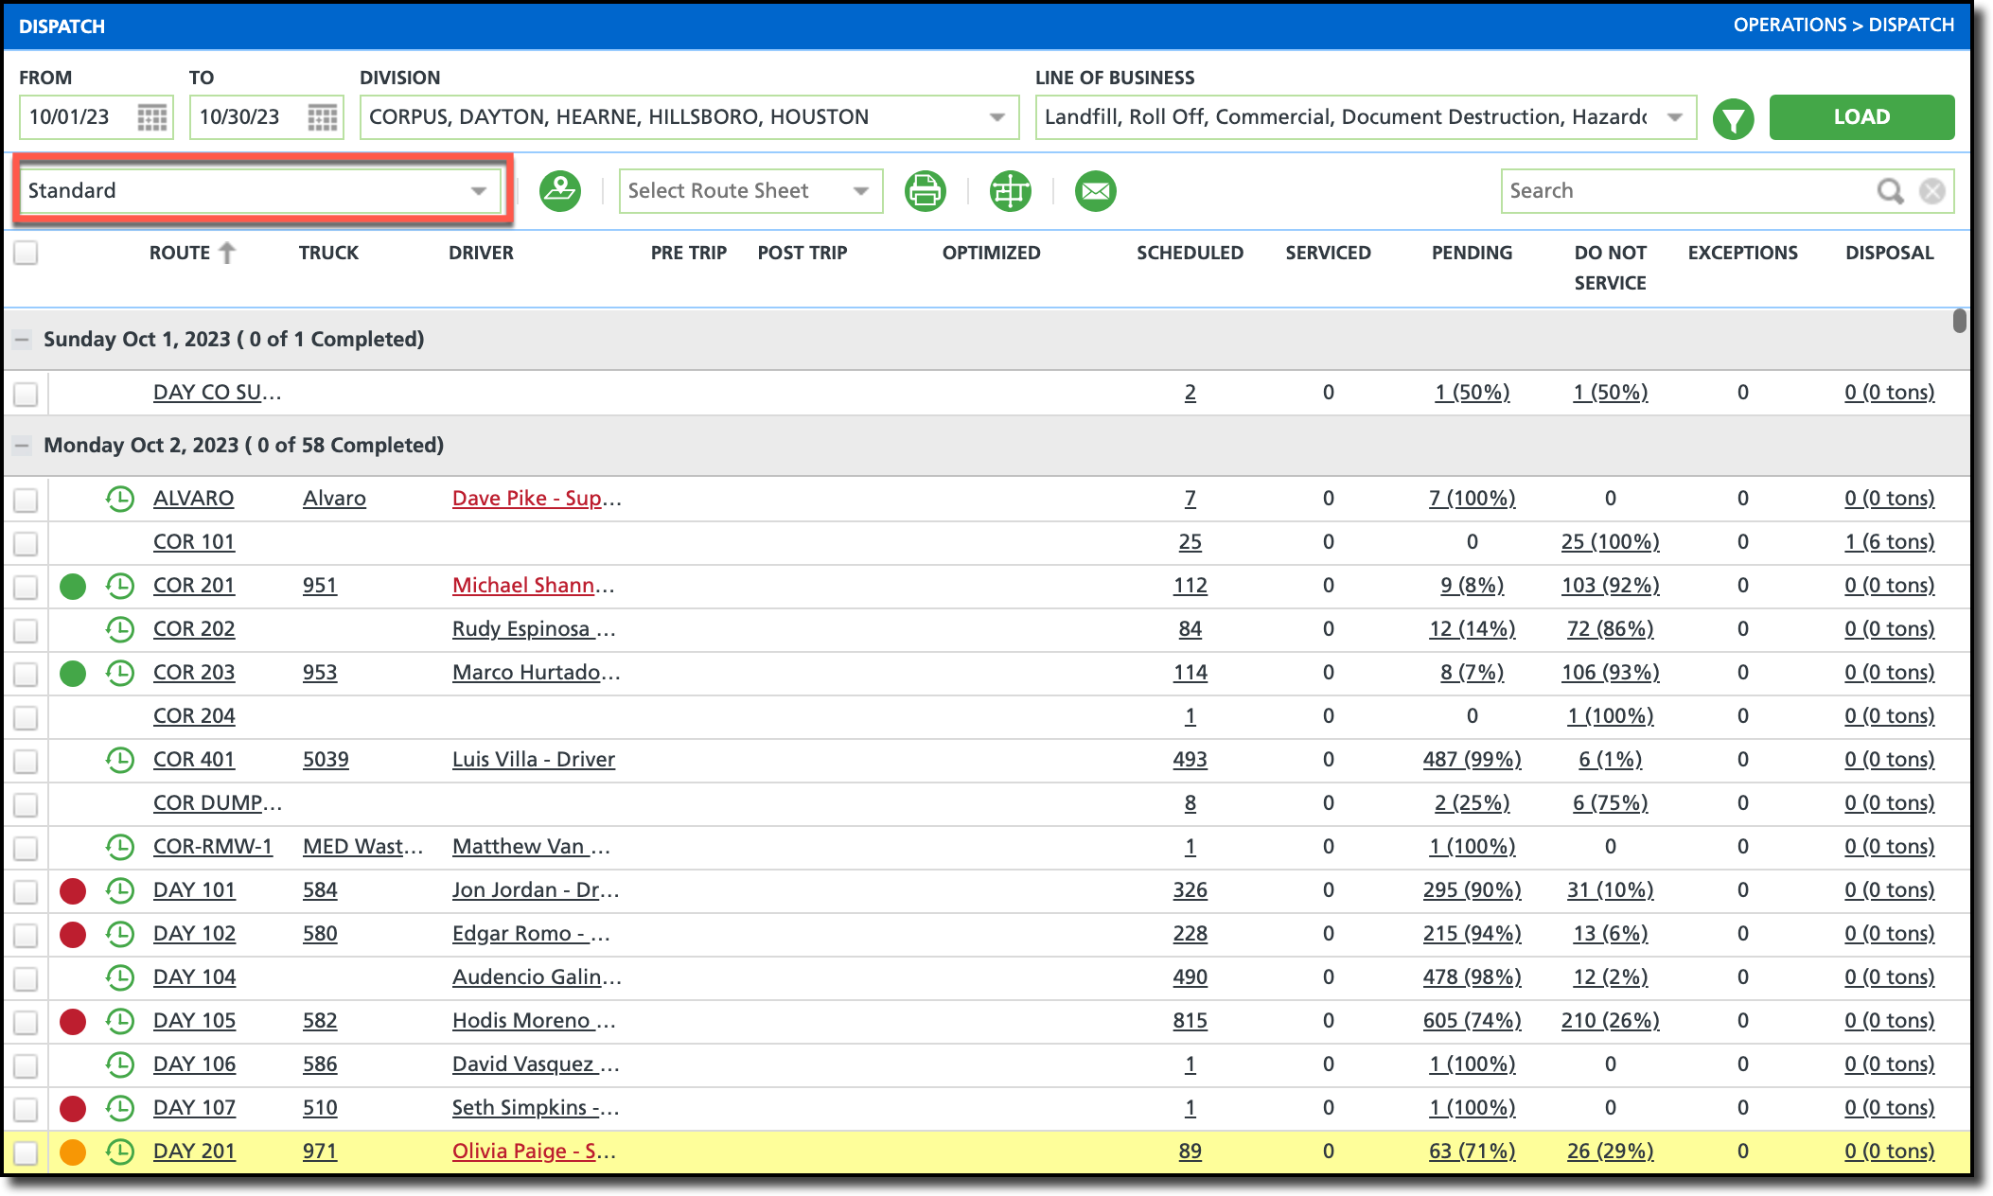Open the TO date calendar picker
Screen dimensions: 1993x1196
click(322, 117)
